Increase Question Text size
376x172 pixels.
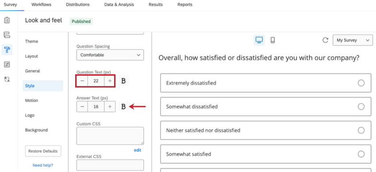pos(110,81)
